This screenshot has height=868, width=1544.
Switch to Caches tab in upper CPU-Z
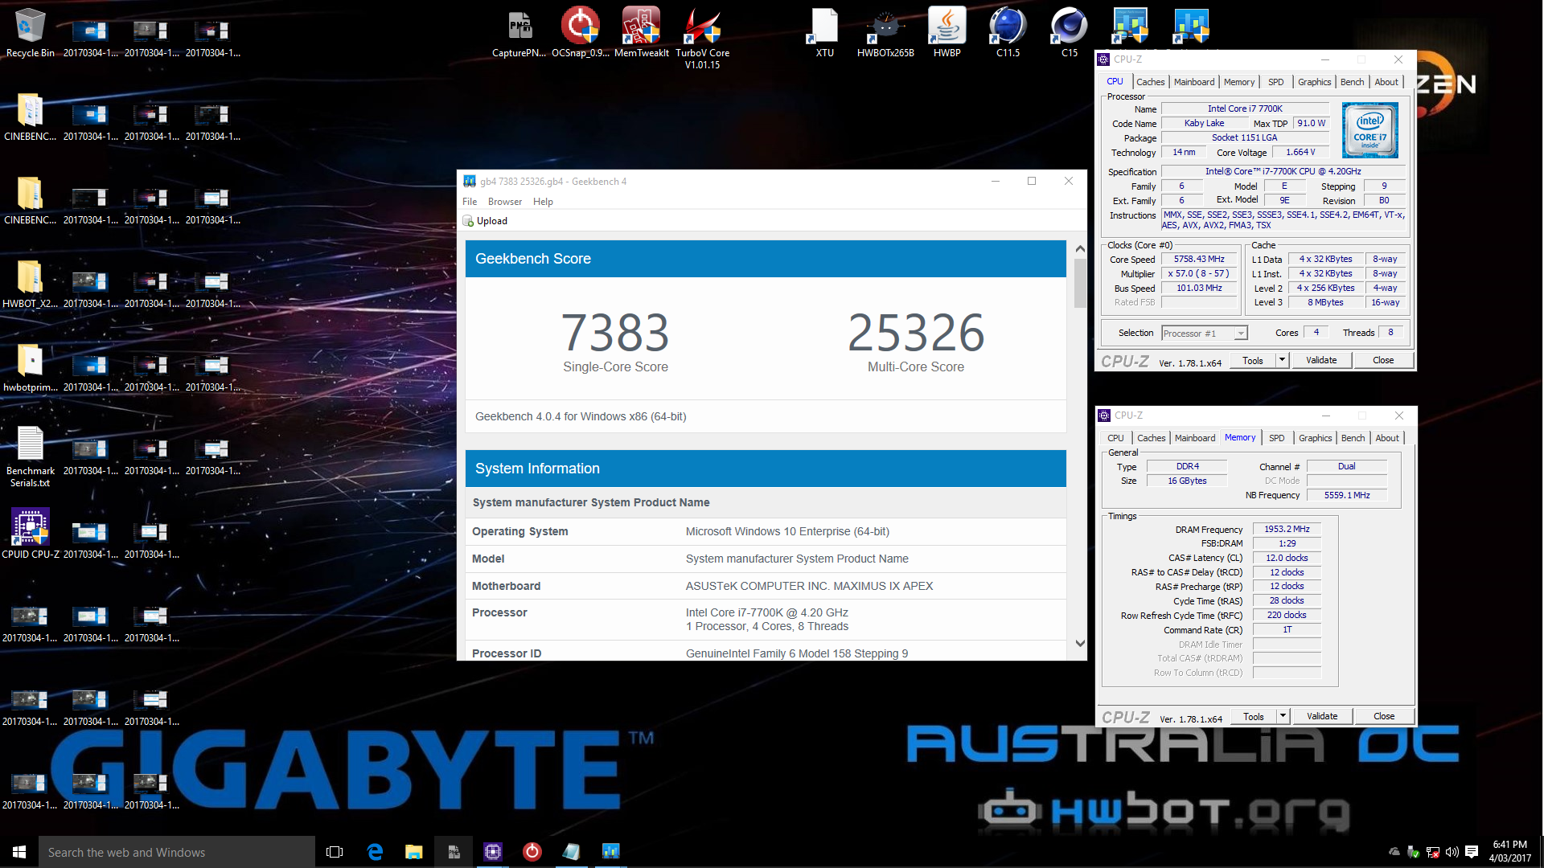1150,82
